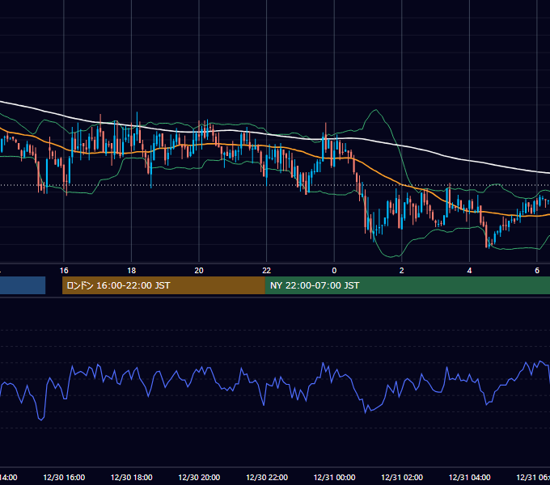Screen dimensions: 550x485
Task: Click the 16 hour label on price chart axis
Action: coord(64,271)
